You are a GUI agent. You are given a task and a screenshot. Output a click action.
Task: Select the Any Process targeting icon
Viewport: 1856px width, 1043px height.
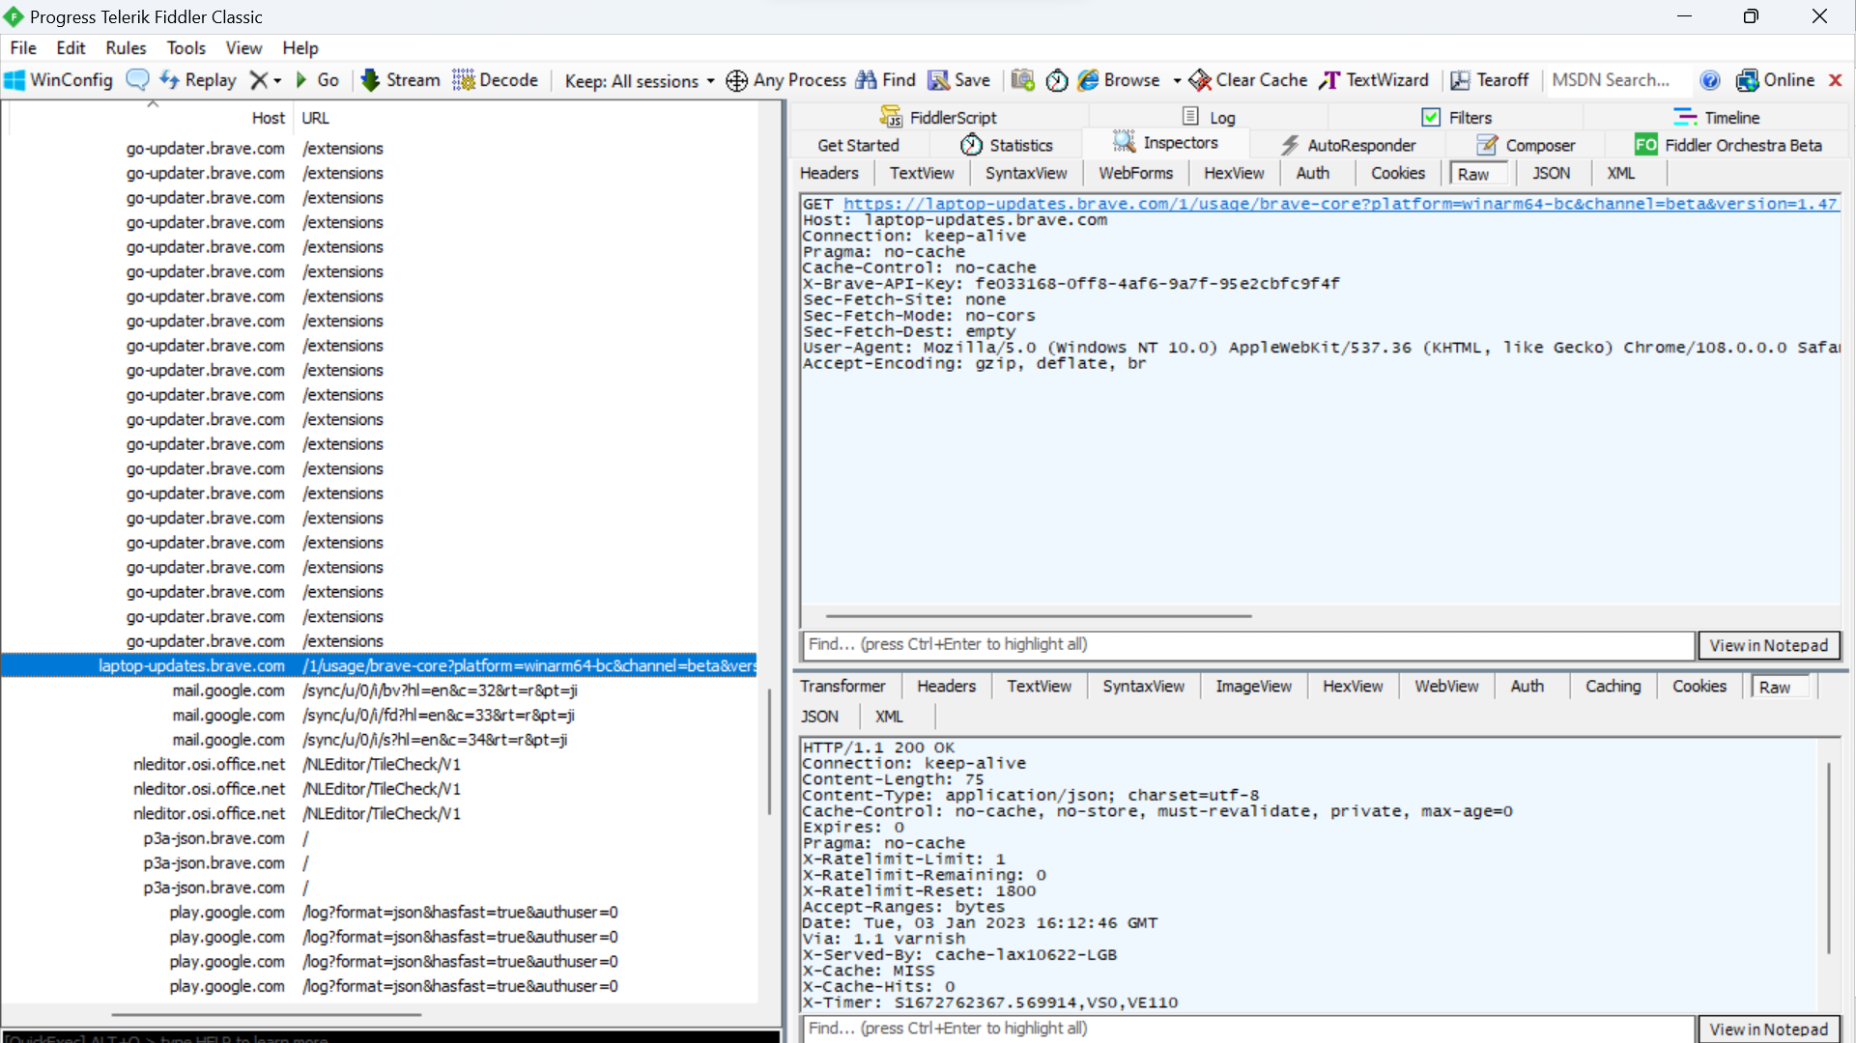(736, 81)
